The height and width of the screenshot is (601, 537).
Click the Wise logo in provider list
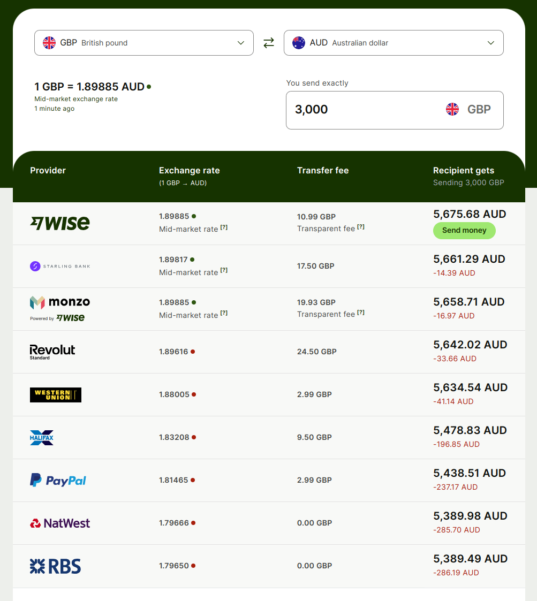(60, 224)
